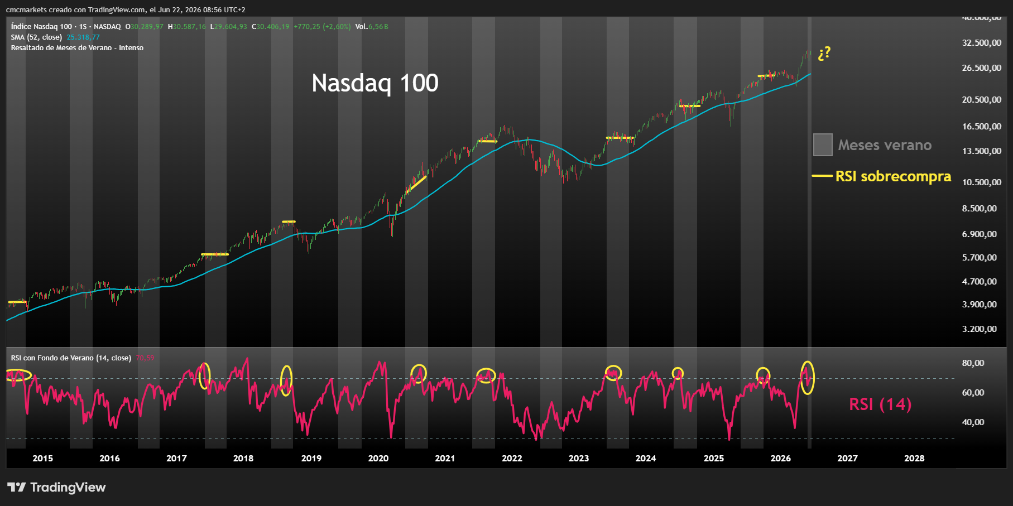Screen dimensions: 1013x506
Task: Click the change value +770,25 (+2,60%)
Action: pos(323,26)
